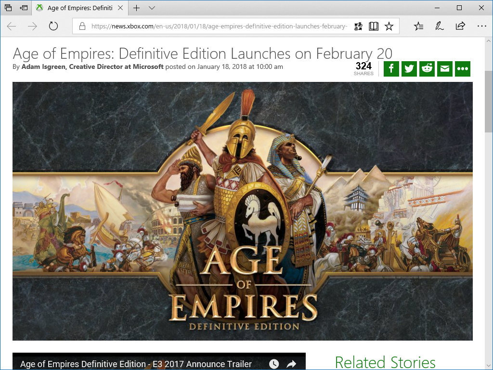The height and width of the screenshot is (370, 493).
Task: Click the Watch later clock icon on video
Action: [274, 364]
